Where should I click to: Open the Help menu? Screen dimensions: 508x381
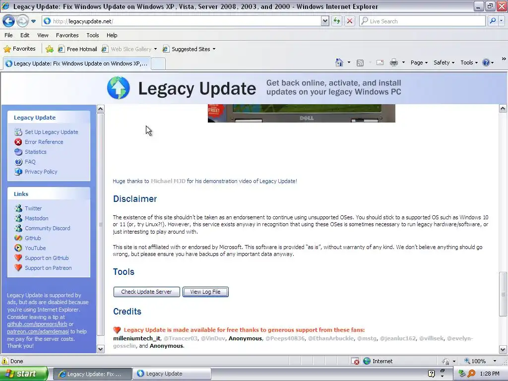112,35
